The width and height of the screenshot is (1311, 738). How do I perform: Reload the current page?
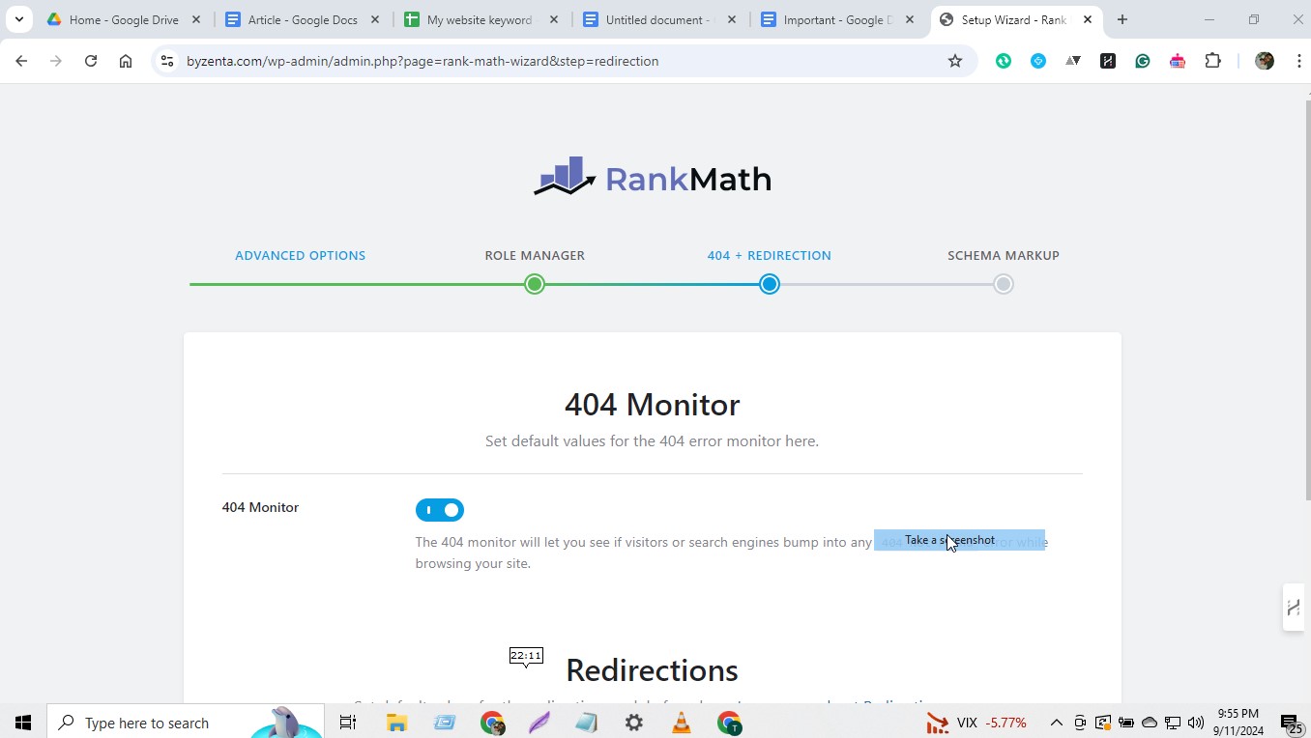coord(91,61)
